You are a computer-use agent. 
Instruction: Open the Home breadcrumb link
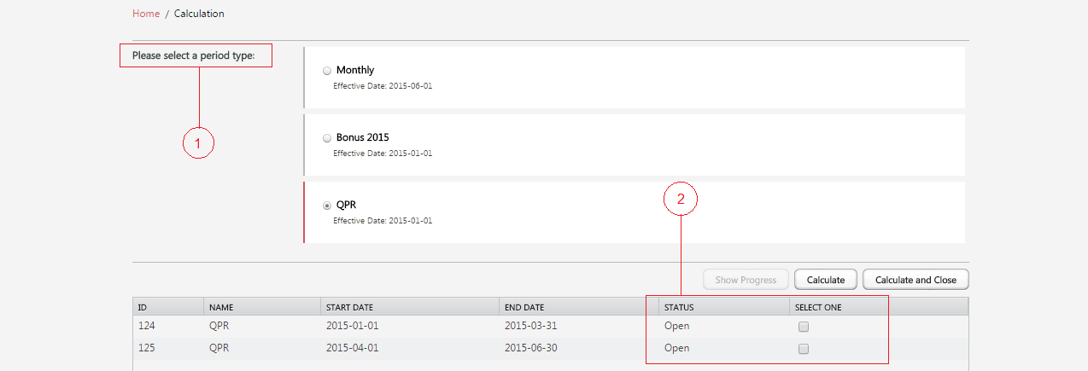click(146, 14)
